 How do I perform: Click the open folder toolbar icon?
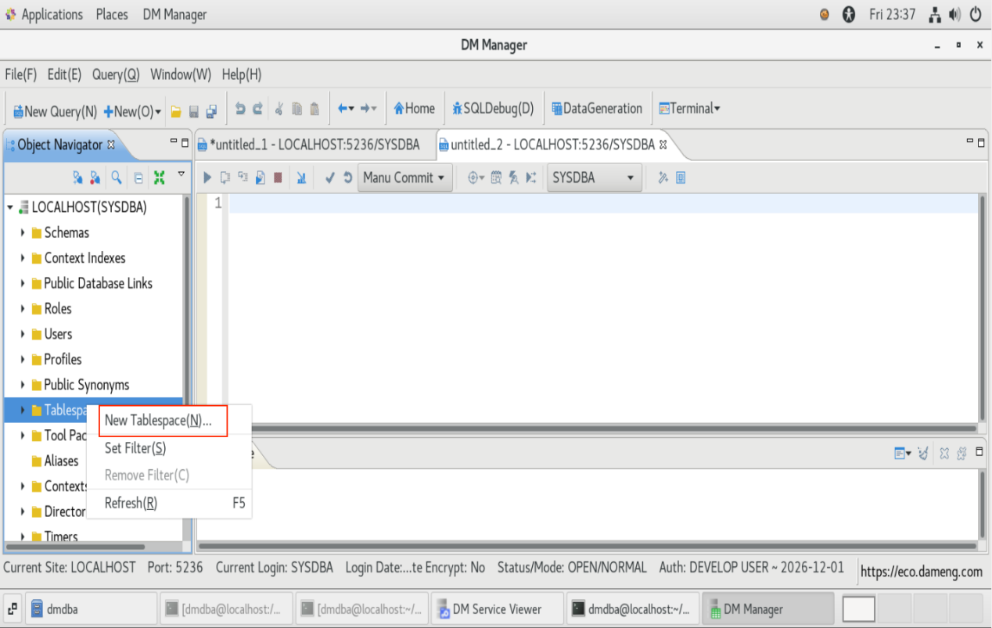(x=176, y=111)
